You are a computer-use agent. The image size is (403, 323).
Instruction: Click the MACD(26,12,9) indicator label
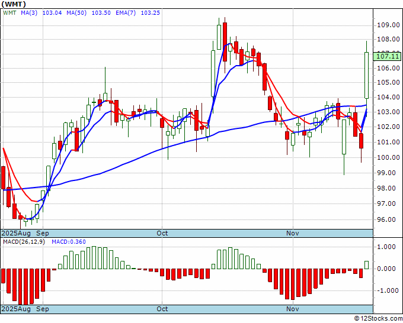click(24, 242)
